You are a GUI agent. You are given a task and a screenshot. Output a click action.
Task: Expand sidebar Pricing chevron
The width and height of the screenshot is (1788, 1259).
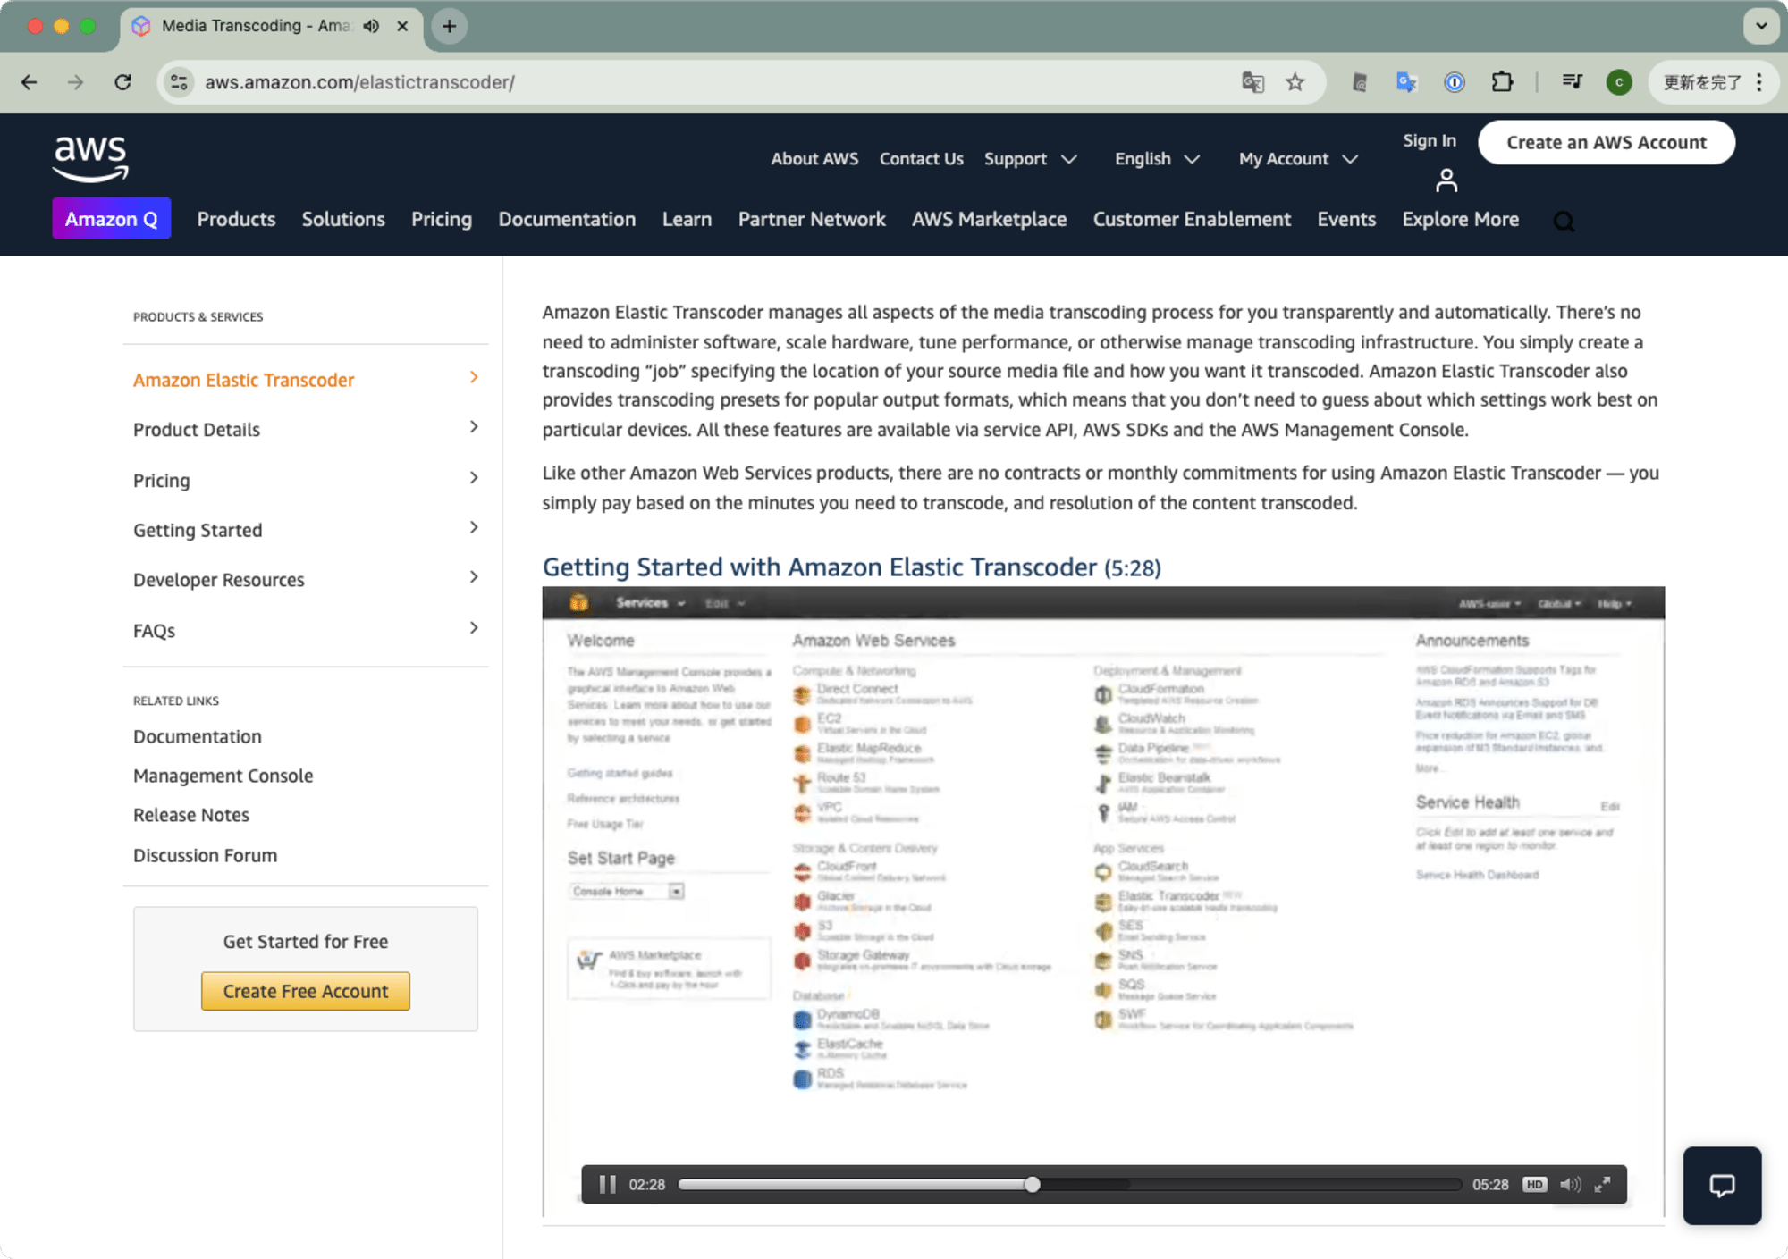[x=474, y=478]
